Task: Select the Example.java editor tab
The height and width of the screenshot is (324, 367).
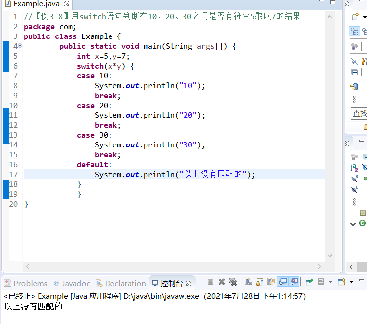Action: pyautogui.click(x=32, y=4)
